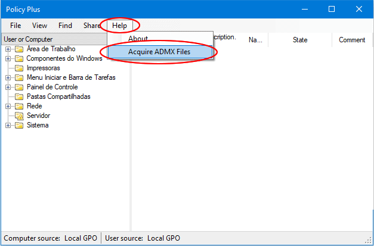
Task: Open the View menu
Action: pyautogui.click(x=40, y=26)
